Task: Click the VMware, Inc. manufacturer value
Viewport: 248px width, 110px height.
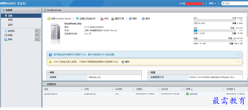Action: click(x=95, y=77)
